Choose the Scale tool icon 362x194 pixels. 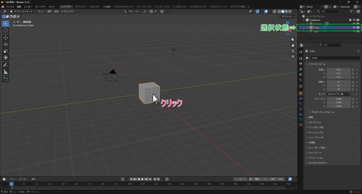click(x=6, y=51)
